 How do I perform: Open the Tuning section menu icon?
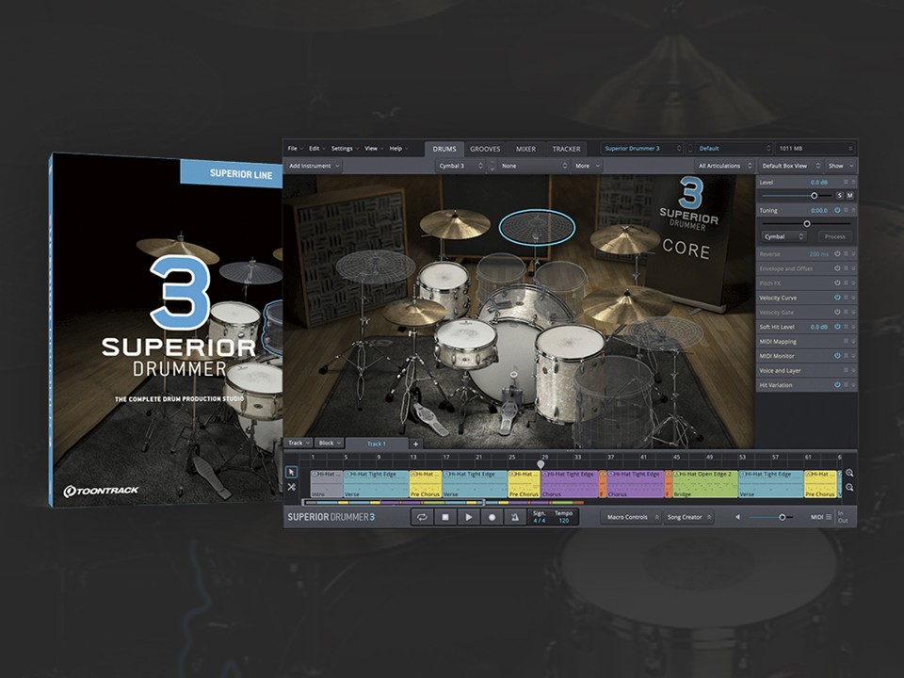[x=846, y=210]
